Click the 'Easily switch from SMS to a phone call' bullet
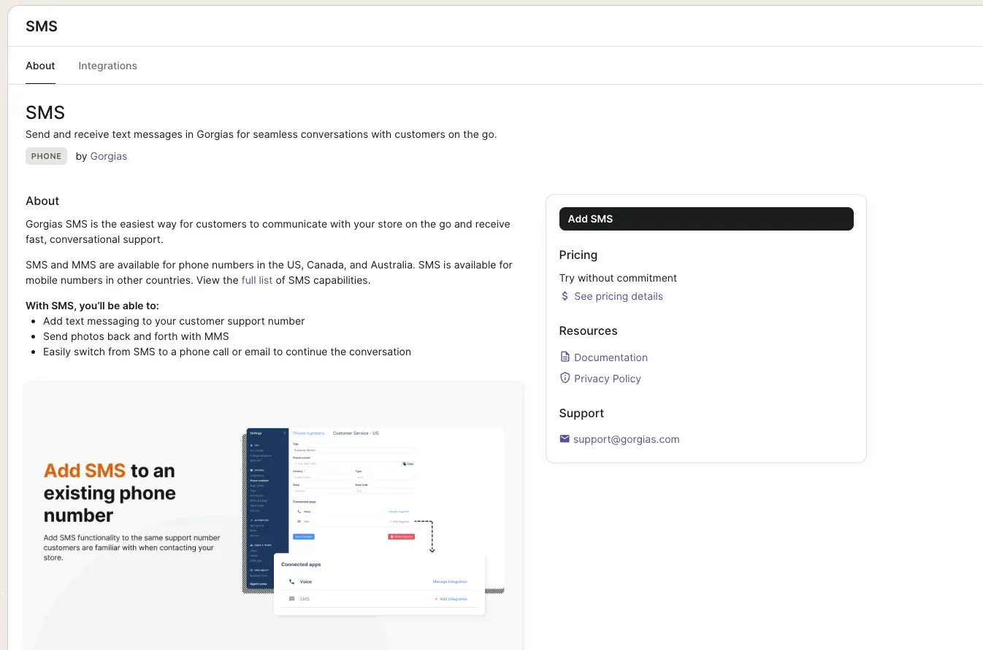Screen dimensions: 983x650 click(x=227, y=352)
